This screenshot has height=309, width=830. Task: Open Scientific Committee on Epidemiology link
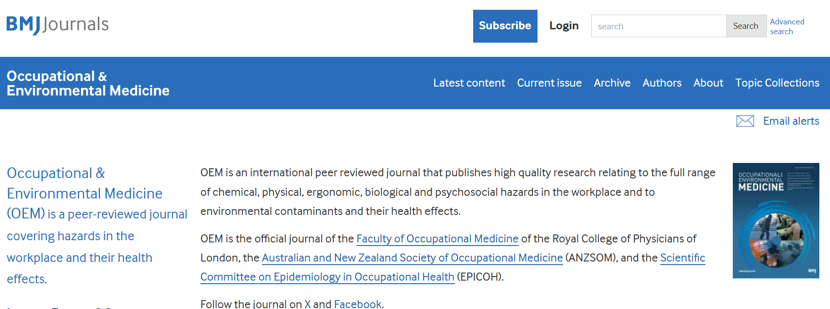(453, 267)
